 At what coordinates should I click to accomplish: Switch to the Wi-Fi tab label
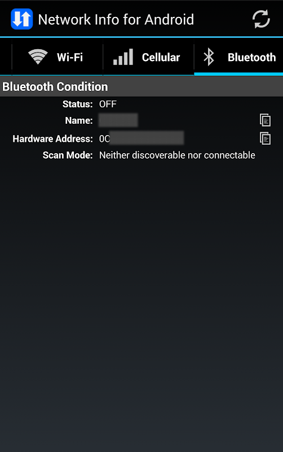coord(70,57)
